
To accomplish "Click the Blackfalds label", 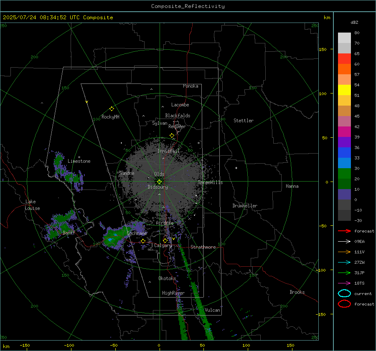I will point(178,116).
